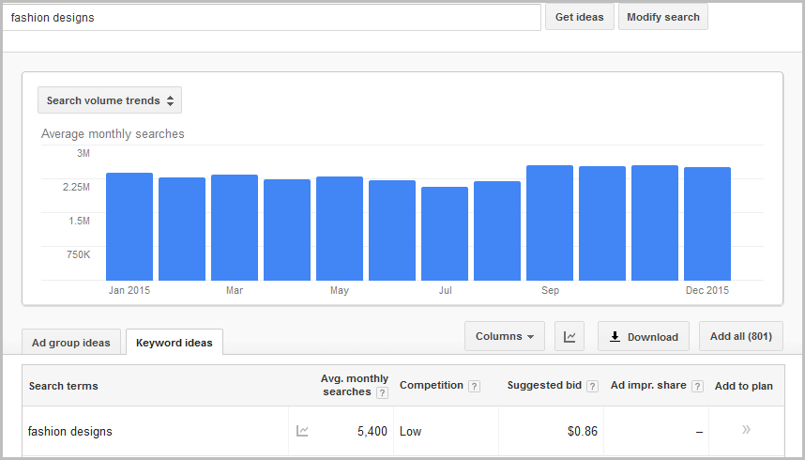Click the trend graph icon for fashion designs
This screenshot has width=805, height=460.
(302, 431)
